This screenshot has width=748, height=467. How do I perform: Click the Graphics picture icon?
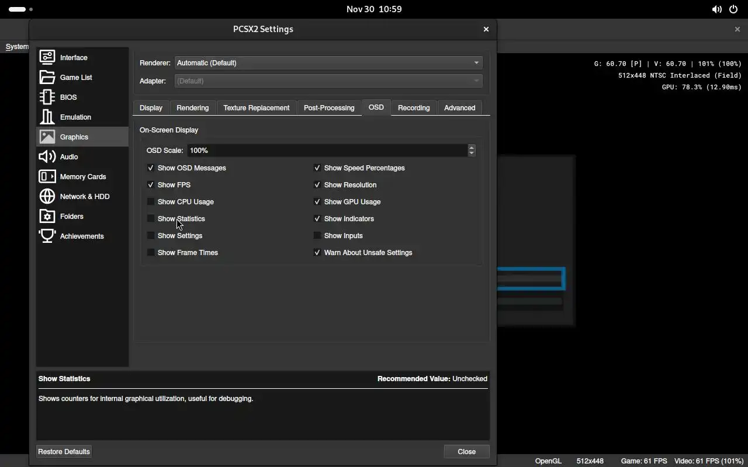coord(47,137)
